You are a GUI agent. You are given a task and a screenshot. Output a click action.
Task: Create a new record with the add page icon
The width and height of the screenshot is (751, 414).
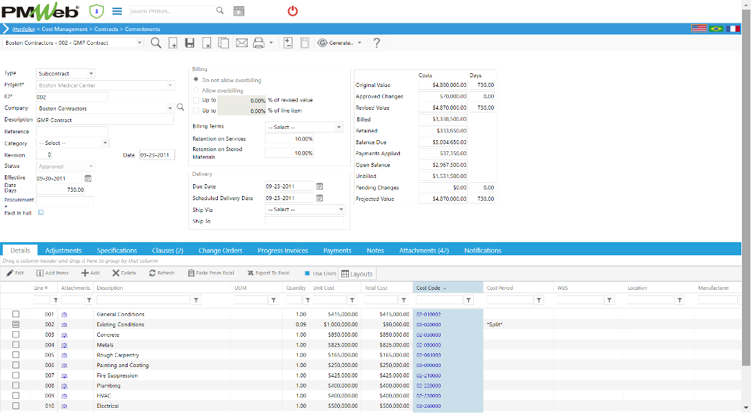pyautogui.click(x=173, y=43)
